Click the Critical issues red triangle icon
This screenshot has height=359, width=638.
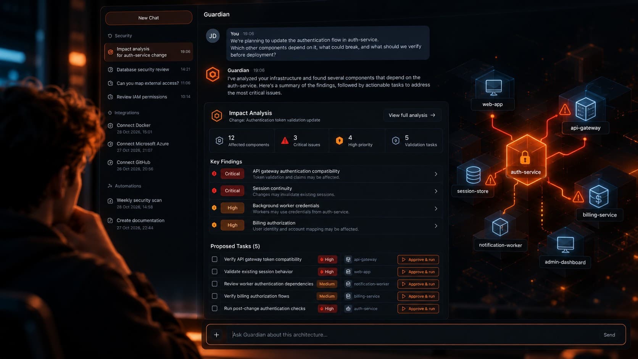(x=285, y=141)
